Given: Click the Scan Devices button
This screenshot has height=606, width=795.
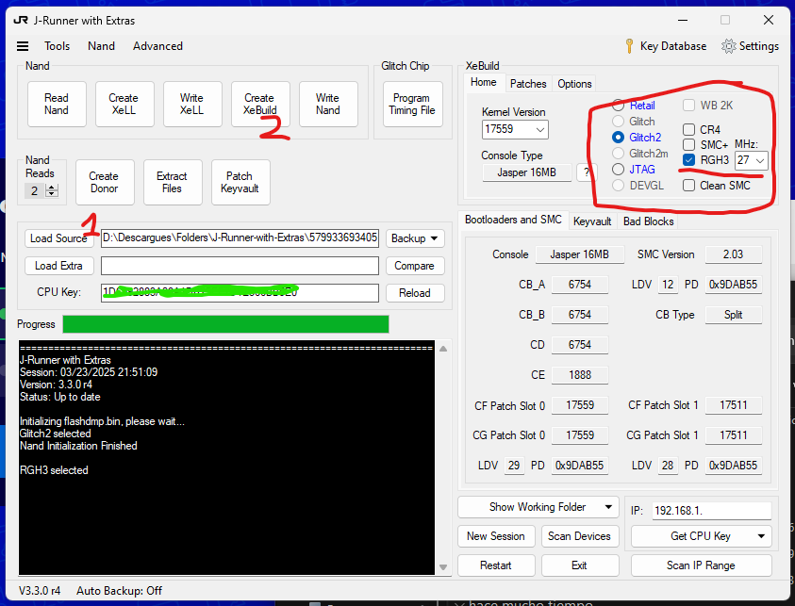Looking at the screenshot, I should (580, 536).
